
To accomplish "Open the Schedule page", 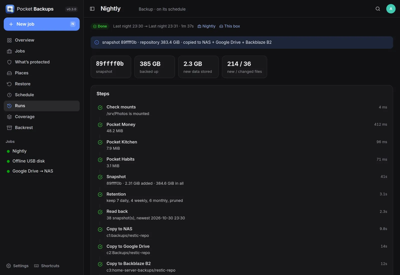I will coord(42,95).
